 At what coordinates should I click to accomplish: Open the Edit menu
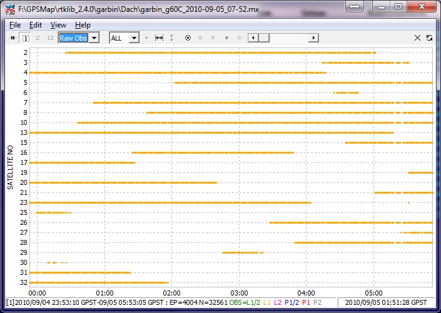pyautogui.click(x=36, y=25)
